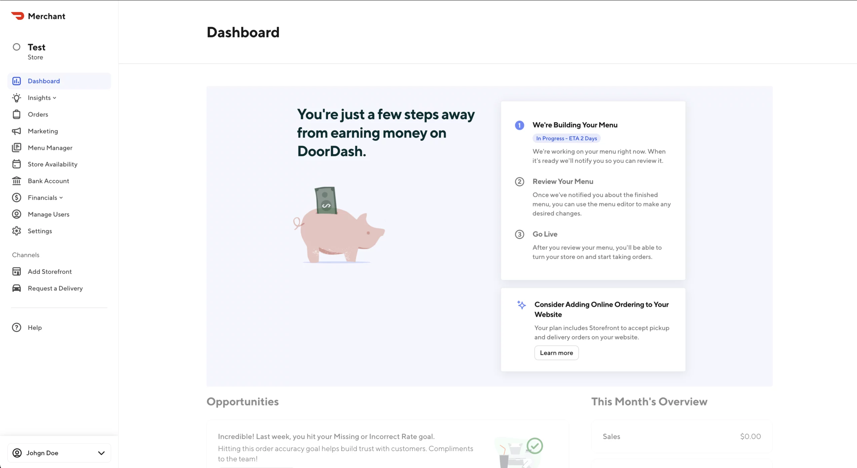Click the Help question mark icon
Image resolution: width=857 pixels, height=468 pixels.
[x=16, y=327]
